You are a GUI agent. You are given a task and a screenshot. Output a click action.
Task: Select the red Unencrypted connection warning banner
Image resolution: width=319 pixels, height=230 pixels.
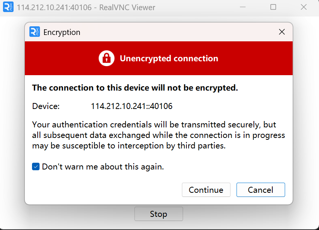[x=159, y=58]
